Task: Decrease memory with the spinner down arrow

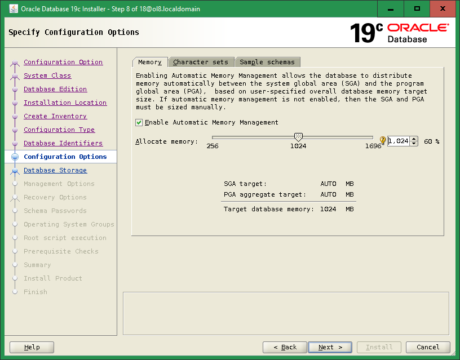Action: (x=414, y=143)
